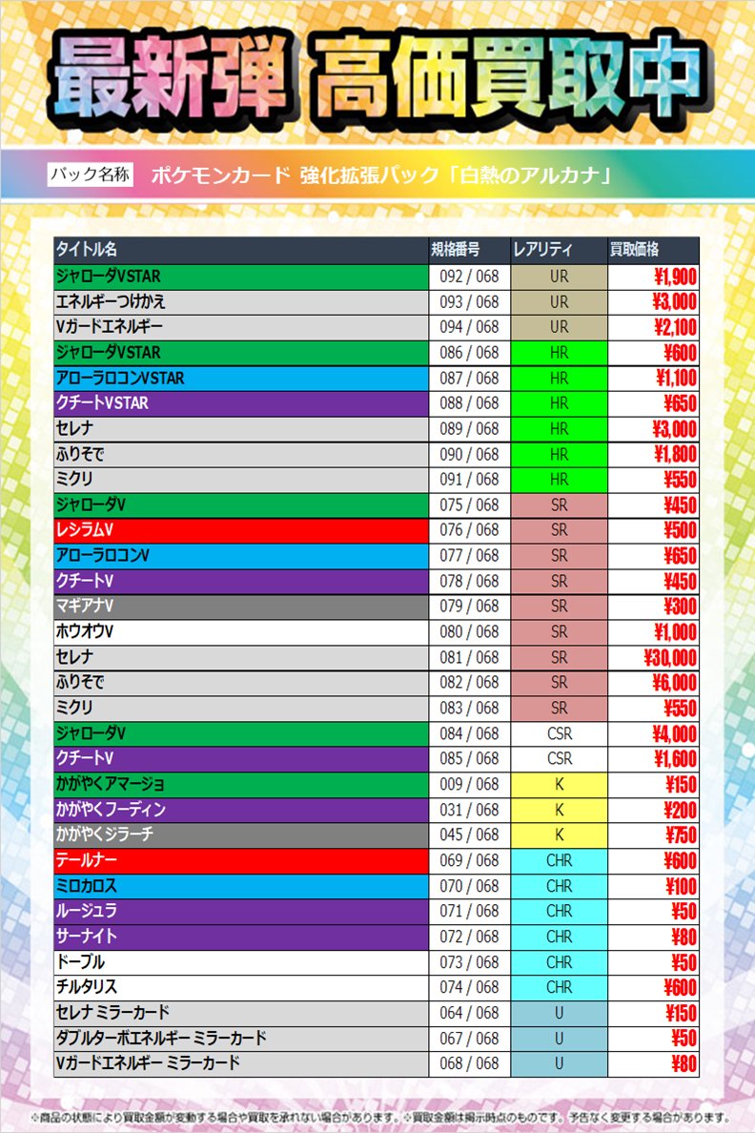
Task: Click the ホウオウV row title
Action: (x=85, y=630)
